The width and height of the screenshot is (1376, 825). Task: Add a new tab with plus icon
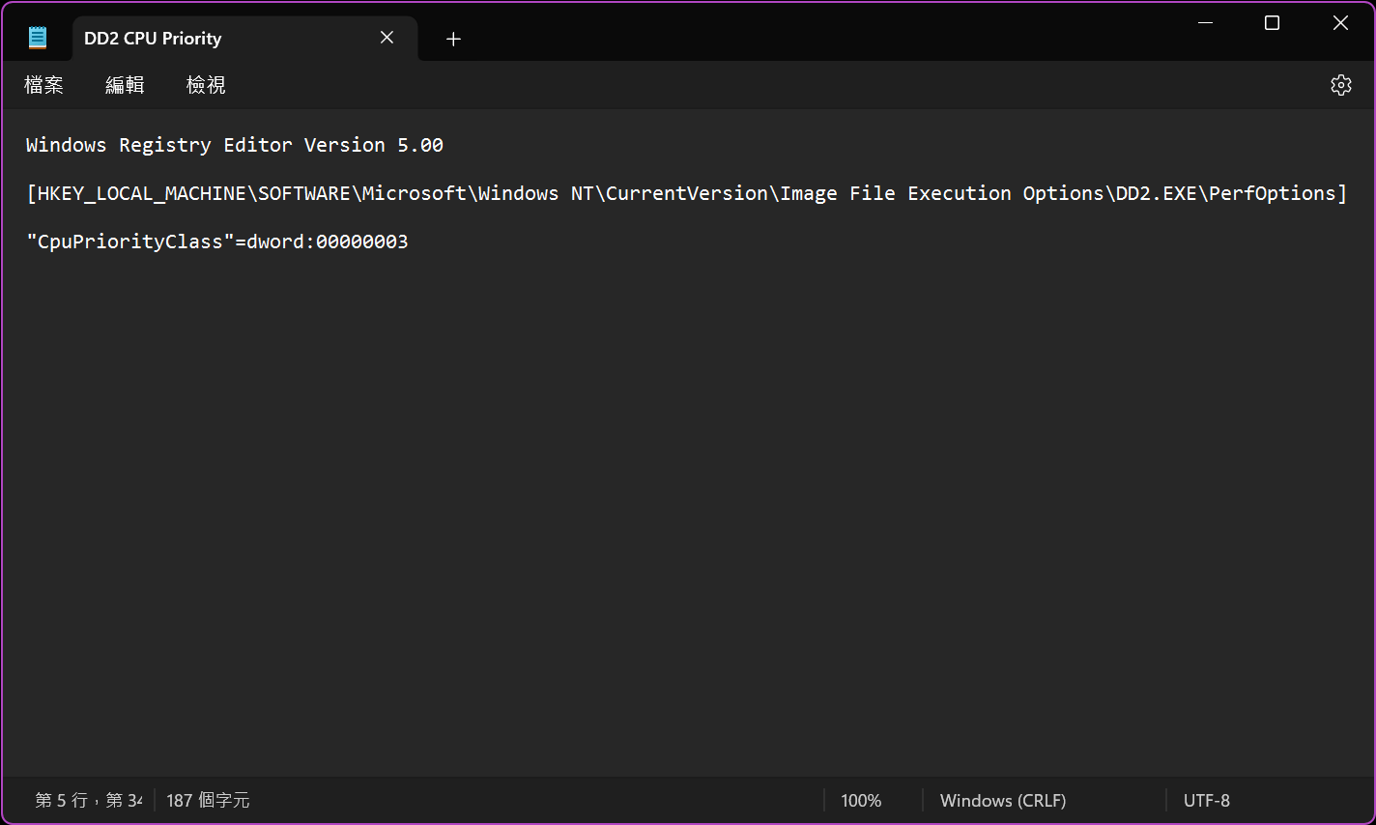point(453,39)
